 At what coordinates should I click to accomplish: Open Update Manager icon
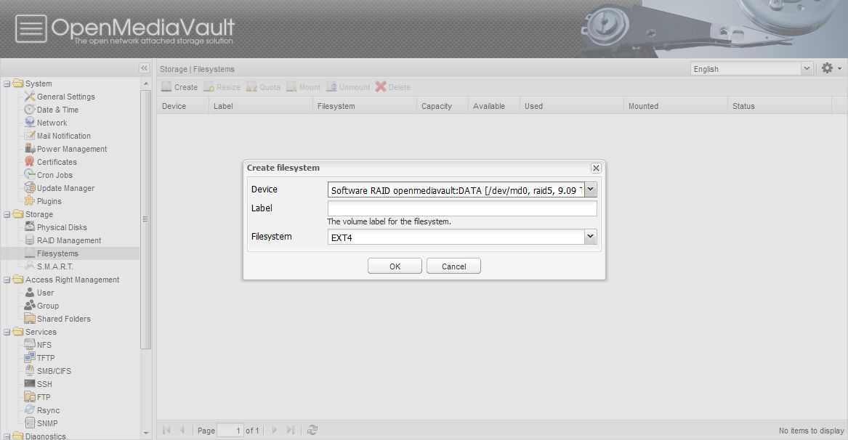coord(30,188)
